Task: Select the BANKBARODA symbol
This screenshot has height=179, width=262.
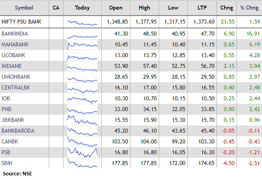Action: pyautogui.click(x=18, y=131)
